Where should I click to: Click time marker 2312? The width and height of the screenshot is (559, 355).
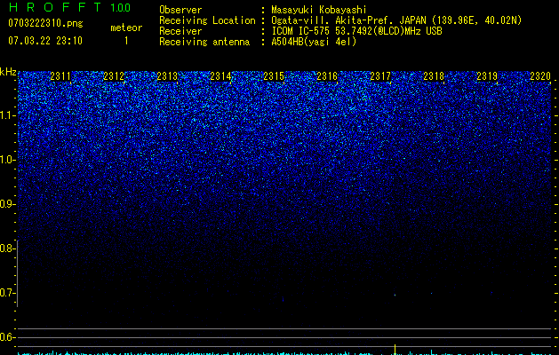tap(114, 76)
